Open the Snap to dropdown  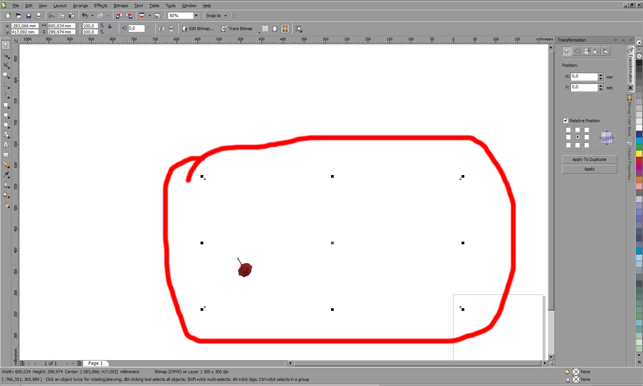click(x=225, y=16)
